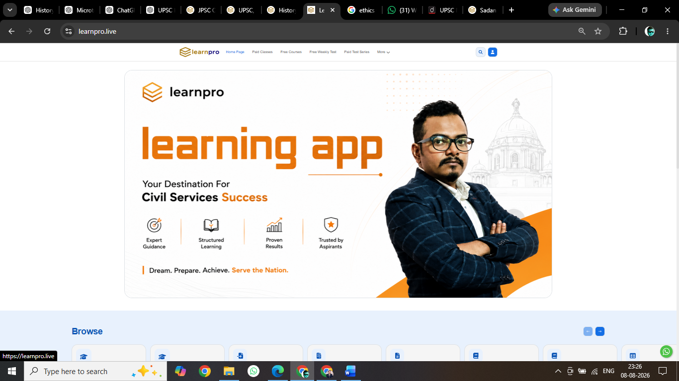This screenshot has height=381, width=679.
Task: Switch to the ChatG browser tab
Action: click(120, 10)
